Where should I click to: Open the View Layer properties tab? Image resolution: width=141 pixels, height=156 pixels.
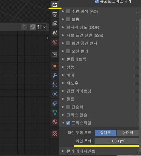(x=55, y=24)
